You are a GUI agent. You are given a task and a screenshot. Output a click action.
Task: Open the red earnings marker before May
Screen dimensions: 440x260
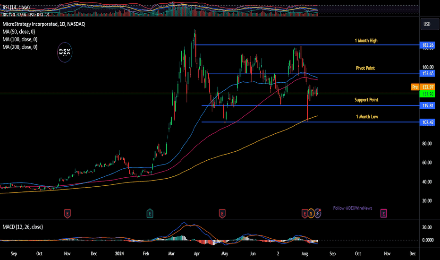pyautogui.click(x=222, y=214)
